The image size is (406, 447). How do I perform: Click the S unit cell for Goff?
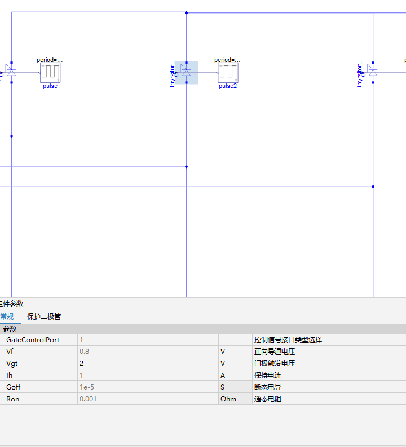pos(236,387)
